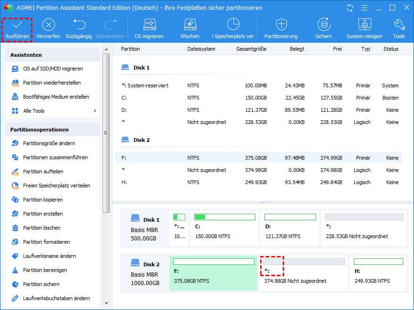
Task: Click the Sichern backup icon
Action: (323, 25)
